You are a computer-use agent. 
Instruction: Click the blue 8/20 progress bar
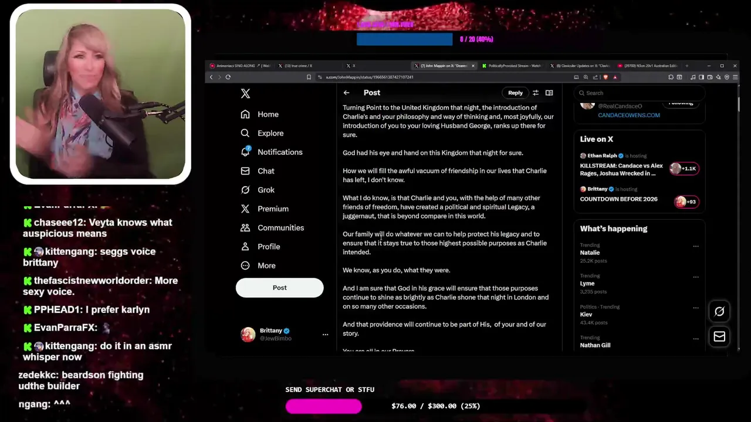point(404,39)
